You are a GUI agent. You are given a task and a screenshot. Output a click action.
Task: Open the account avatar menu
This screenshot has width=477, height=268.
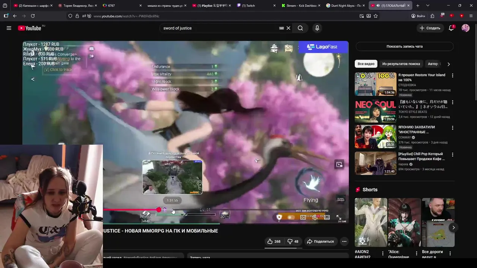[465, 28]
